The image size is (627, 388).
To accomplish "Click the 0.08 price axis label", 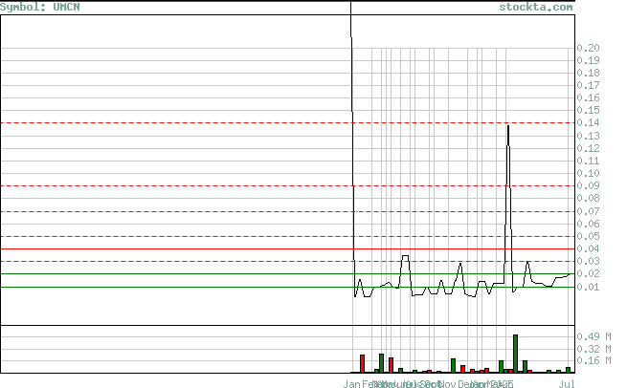I will [588, 198].
